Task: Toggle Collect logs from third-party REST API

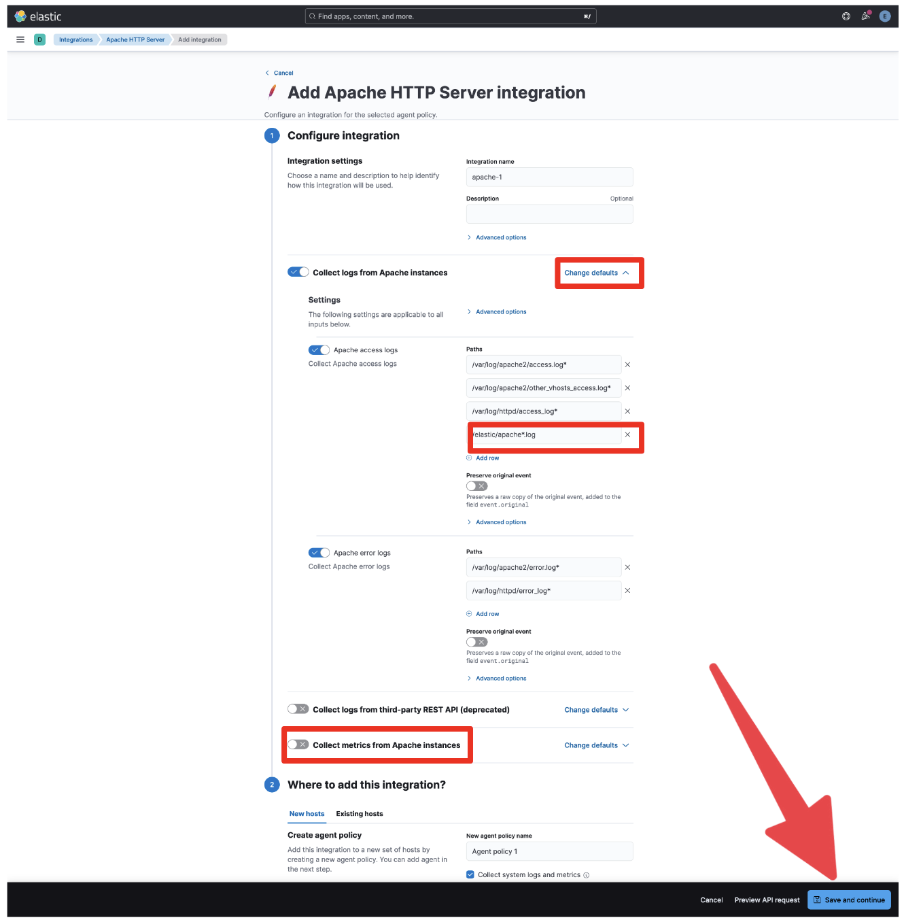Action: 298,709
